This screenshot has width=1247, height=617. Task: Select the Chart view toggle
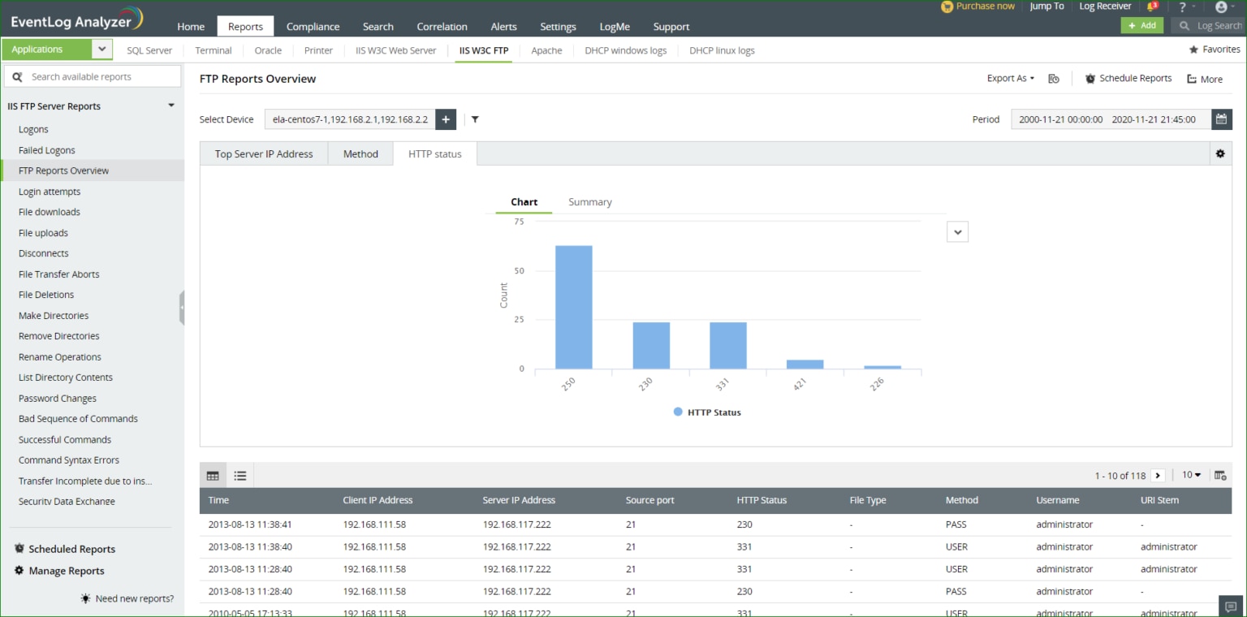(524, 201)
